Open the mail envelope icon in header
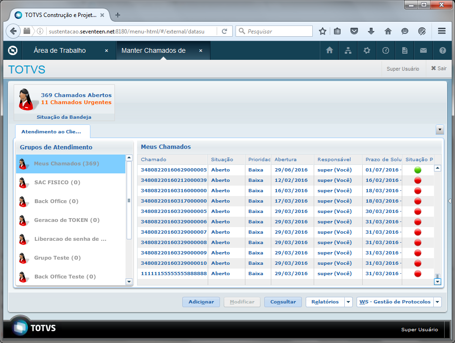The width and height of the screenshot is (455, 343). 423,50
